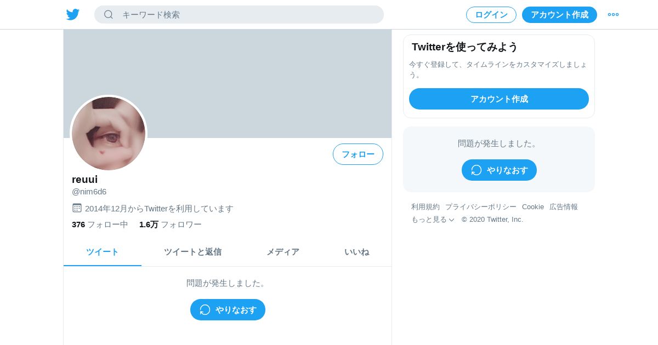Switch to the ツイートと返信 tab

[193, 252]
